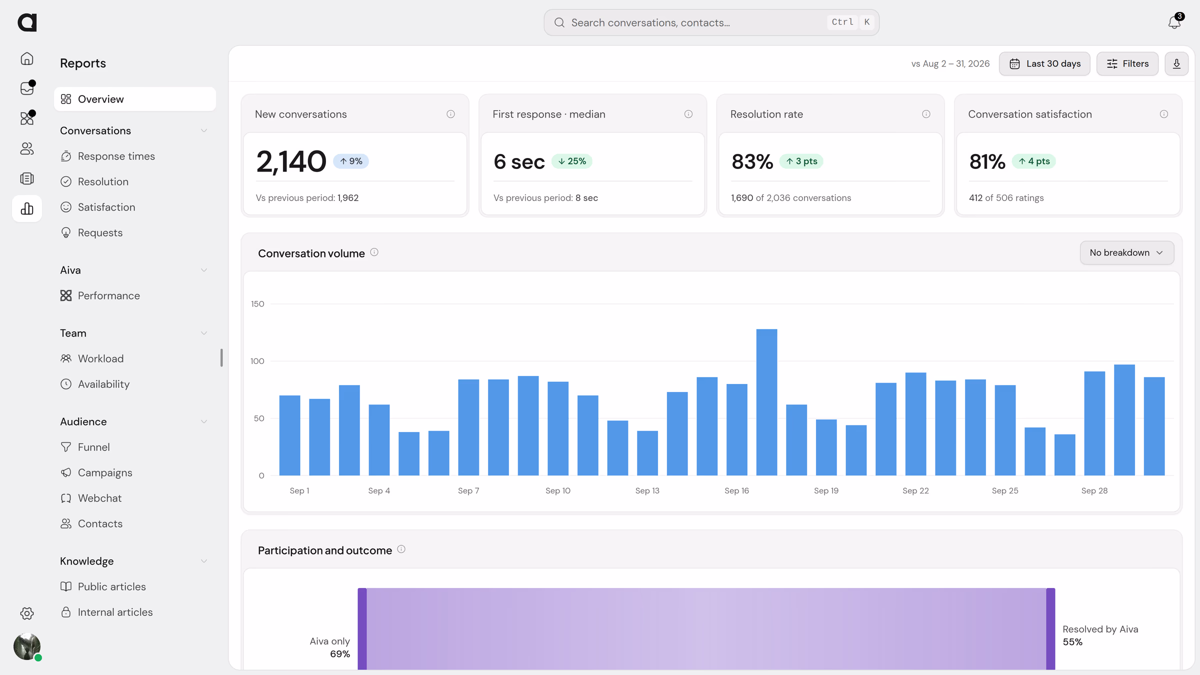Collapse the Conversations section

[204, 130]
